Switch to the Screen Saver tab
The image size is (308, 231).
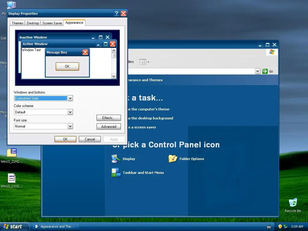click(x=52, y=23)
